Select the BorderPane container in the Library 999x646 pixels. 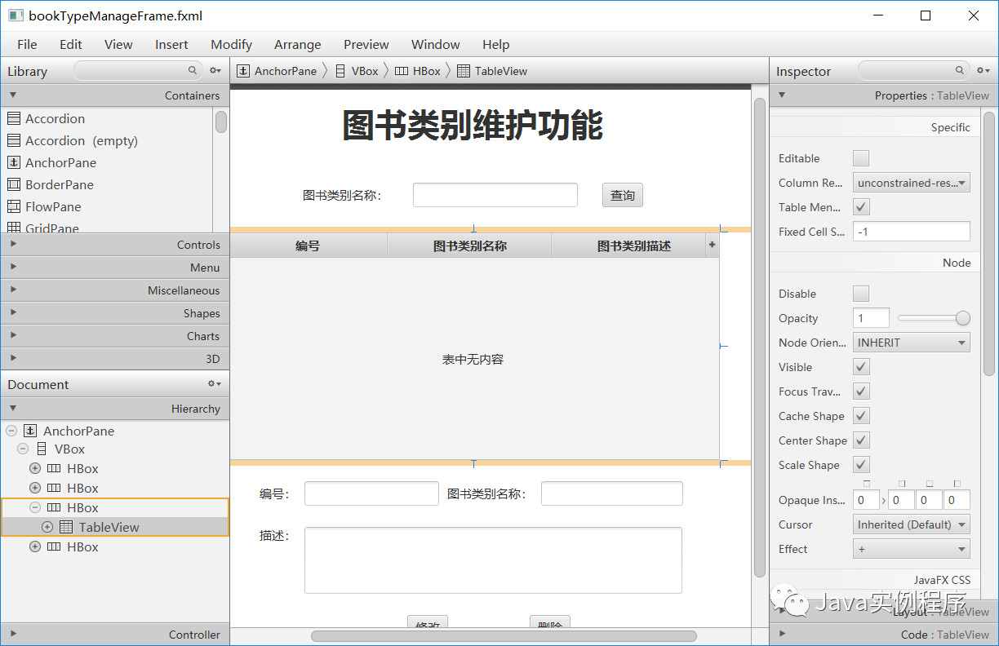[x=57, y=184]
